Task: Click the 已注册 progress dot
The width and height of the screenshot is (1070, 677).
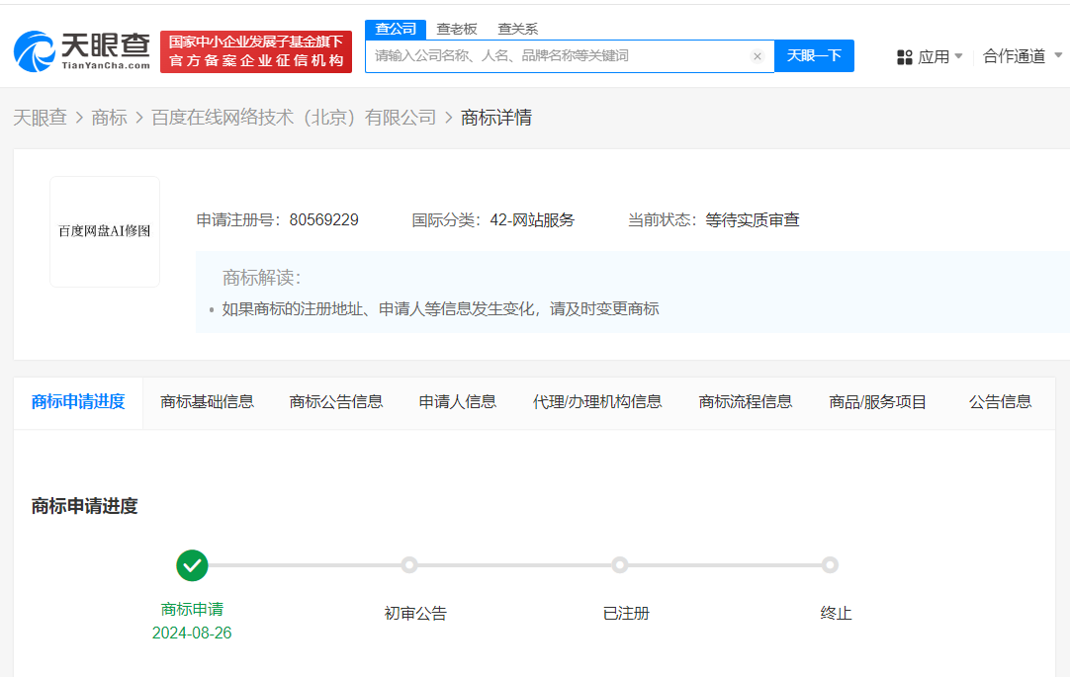Action: point(620,565)
